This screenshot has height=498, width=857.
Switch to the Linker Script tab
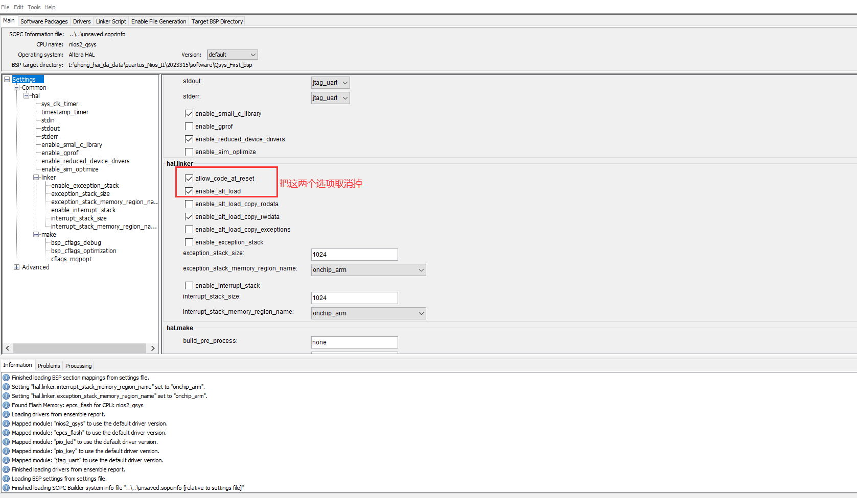coord(111,21)
